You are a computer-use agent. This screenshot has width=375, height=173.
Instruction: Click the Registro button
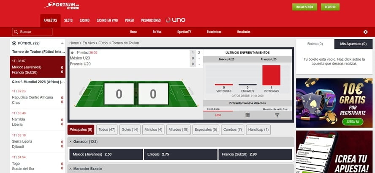click(x=330, y=7)
